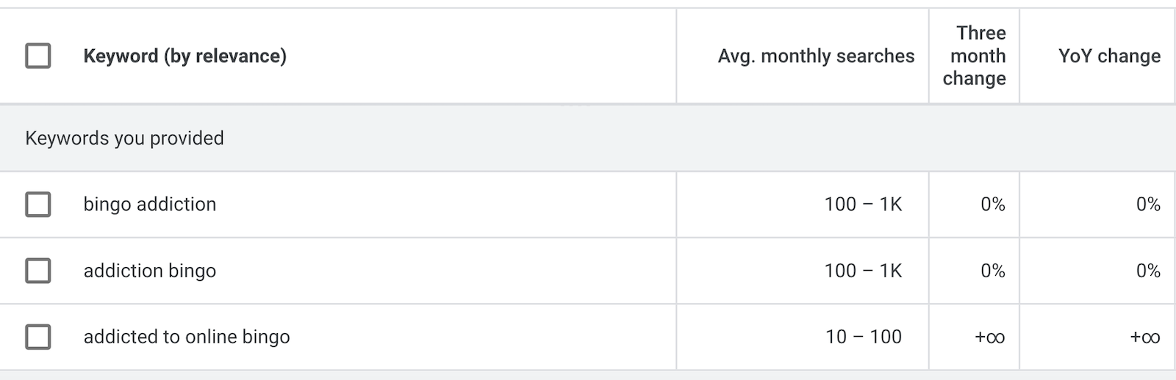
Task: Click the YoY +∞ value for online bingo
Action: [x=1144, y=337]
